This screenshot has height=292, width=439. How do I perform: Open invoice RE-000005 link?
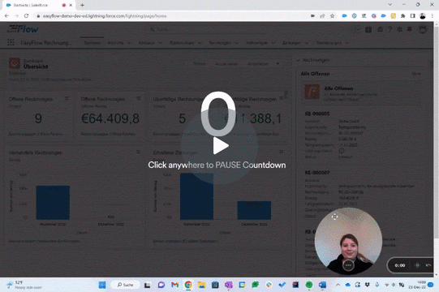(x=317, y=114)
